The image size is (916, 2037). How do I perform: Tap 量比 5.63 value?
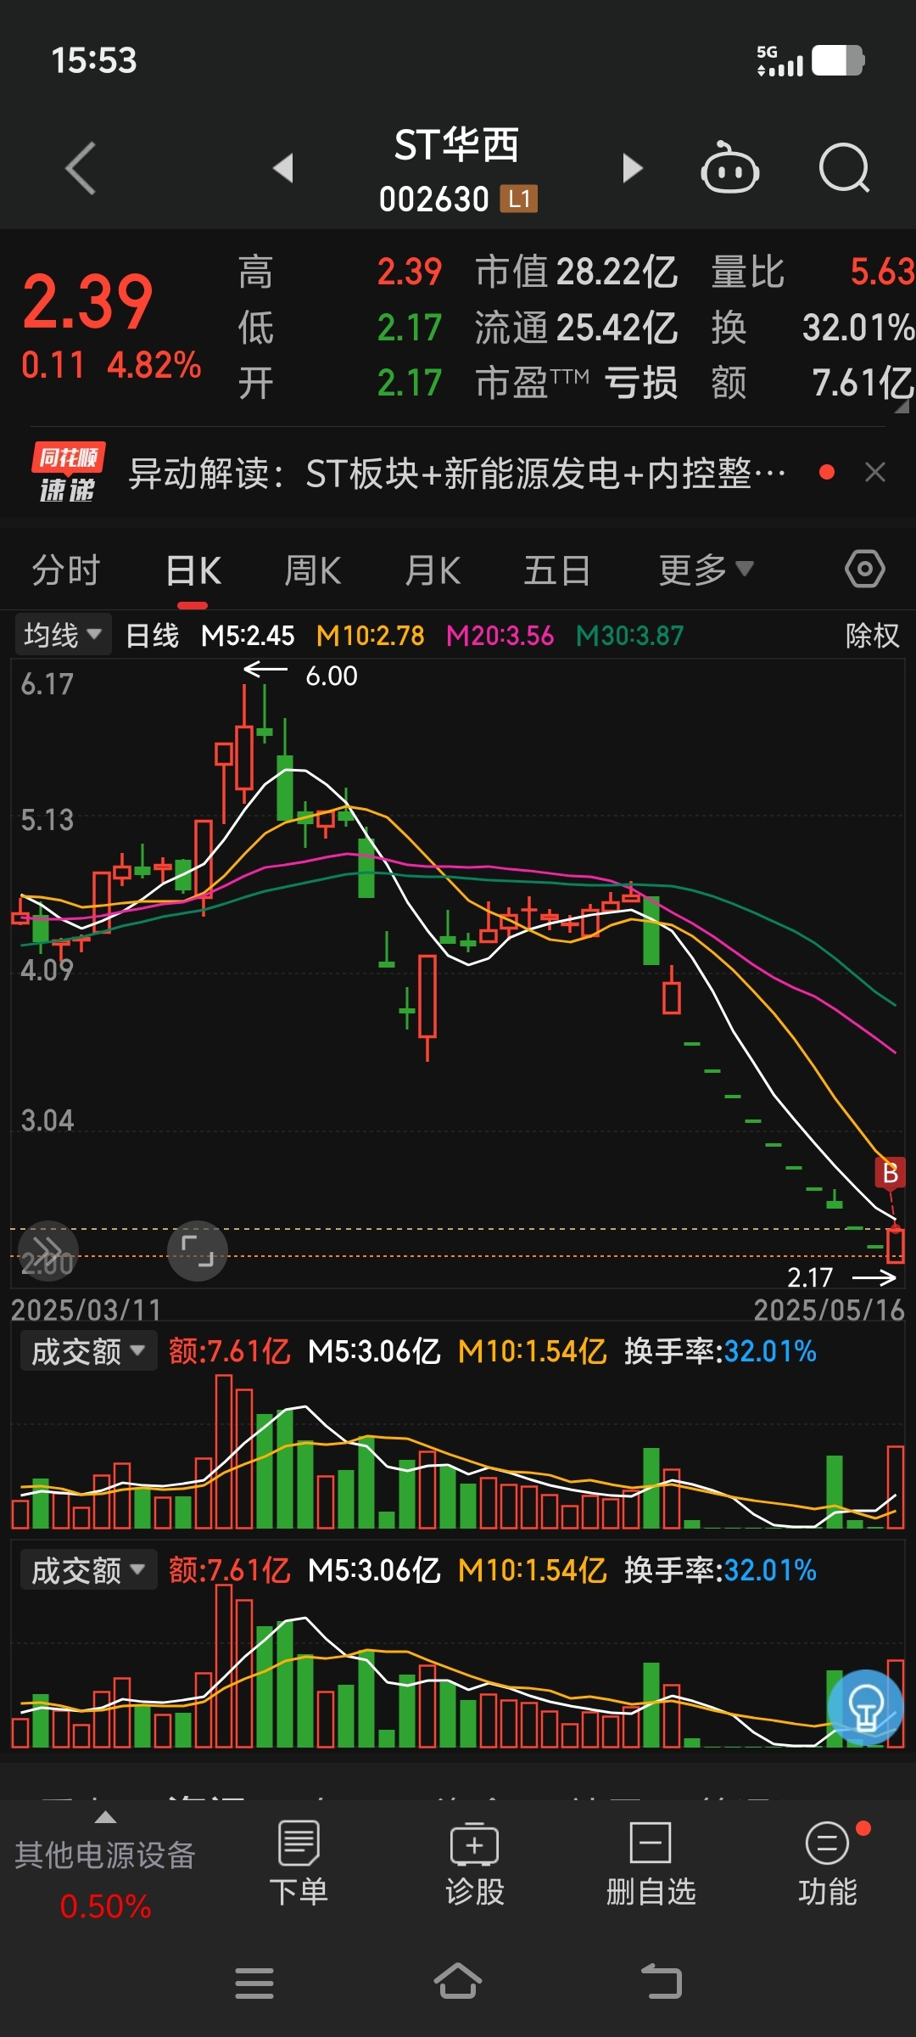tap(813, 272)
